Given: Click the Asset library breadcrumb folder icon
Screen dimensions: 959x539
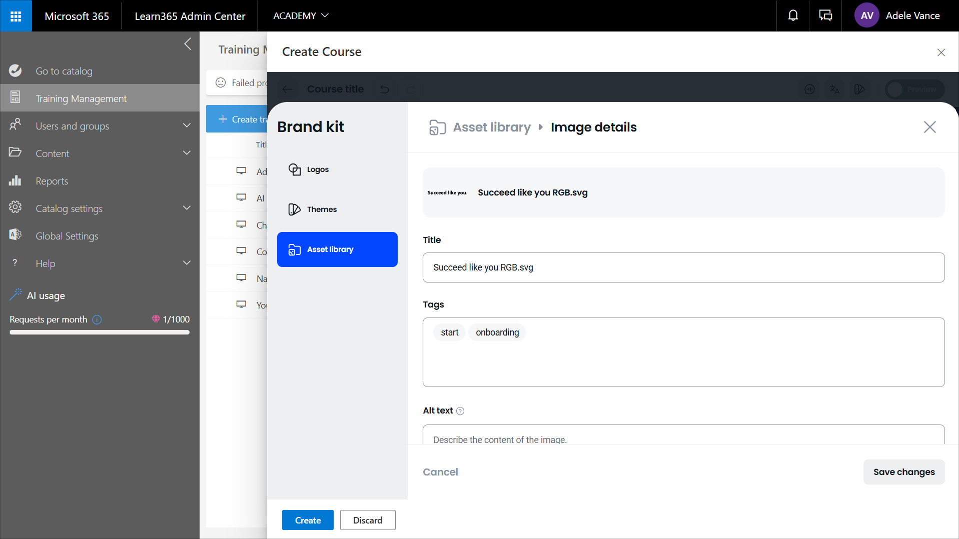Looking at the screenshot, I should [437, 127].
